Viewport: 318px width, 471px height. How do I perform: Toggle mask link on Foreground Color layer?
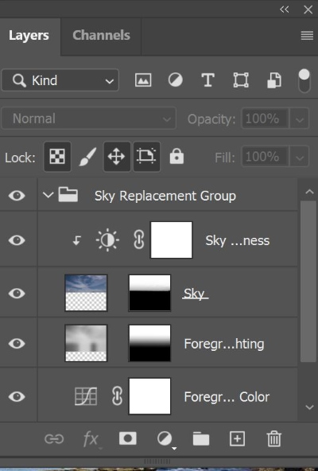point(117,396)
